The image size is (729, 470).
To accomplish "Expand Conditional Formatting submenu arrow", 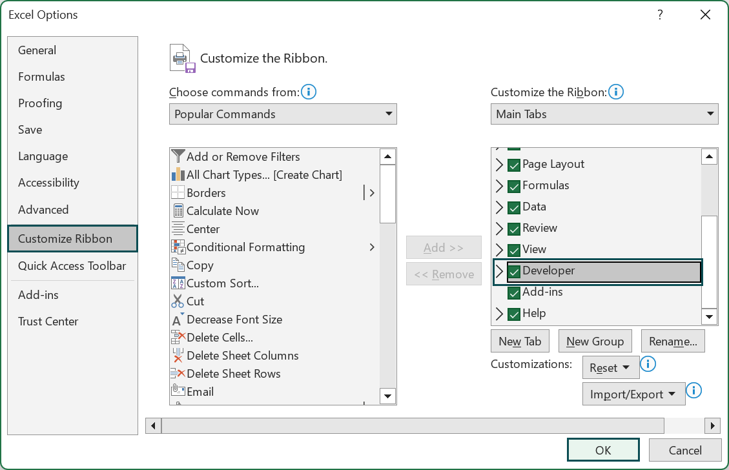I will point(371,247).
